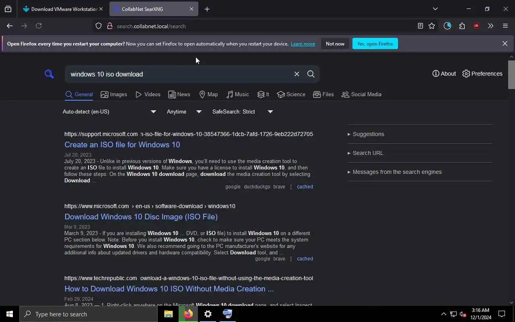Close the VMware Workstation tab

(x=101, y=9)
